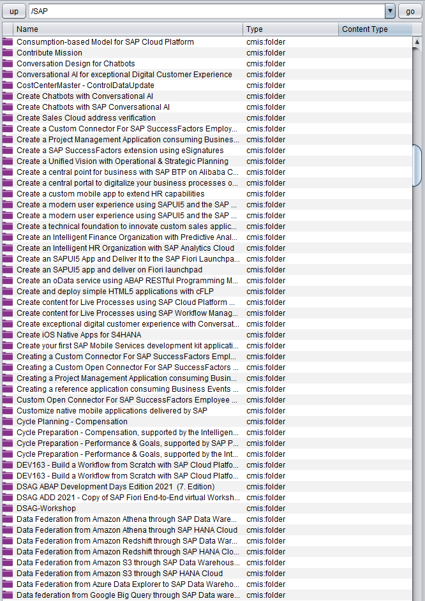Select 'Create a central portal to digitalize' name
This screenshot has width=425, height=601.
pos(127,183)
